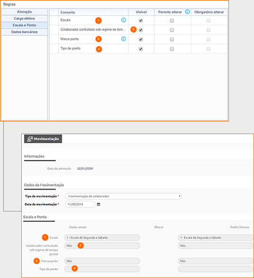Toggle Visível checkbox for Marca ponto
The width and height of the screenshot is (254, 278).
[140, 39]
